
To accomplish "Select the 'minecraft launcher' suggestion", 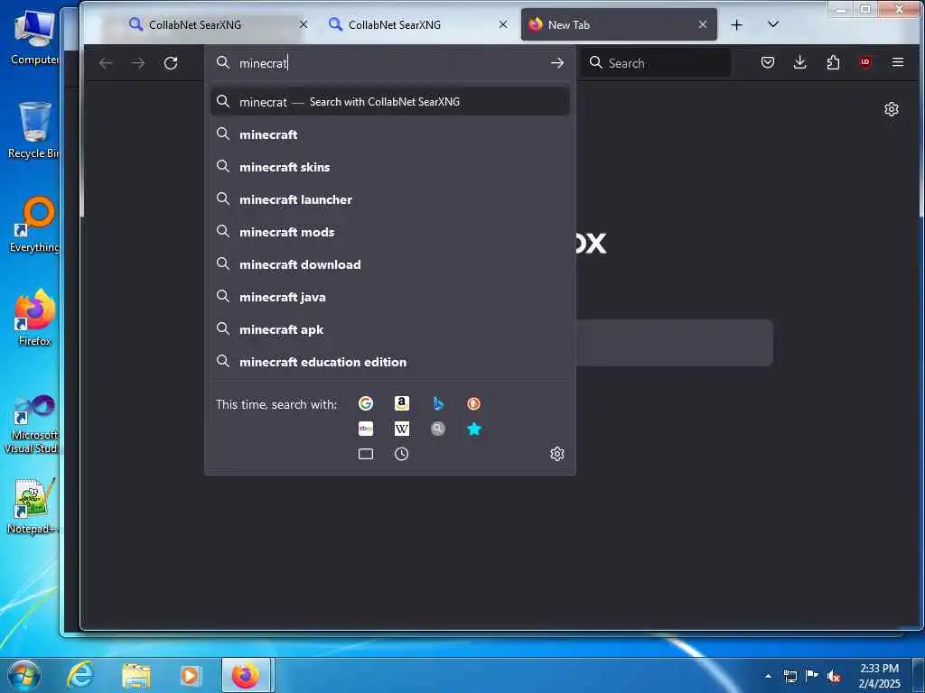I will point(390,199).
